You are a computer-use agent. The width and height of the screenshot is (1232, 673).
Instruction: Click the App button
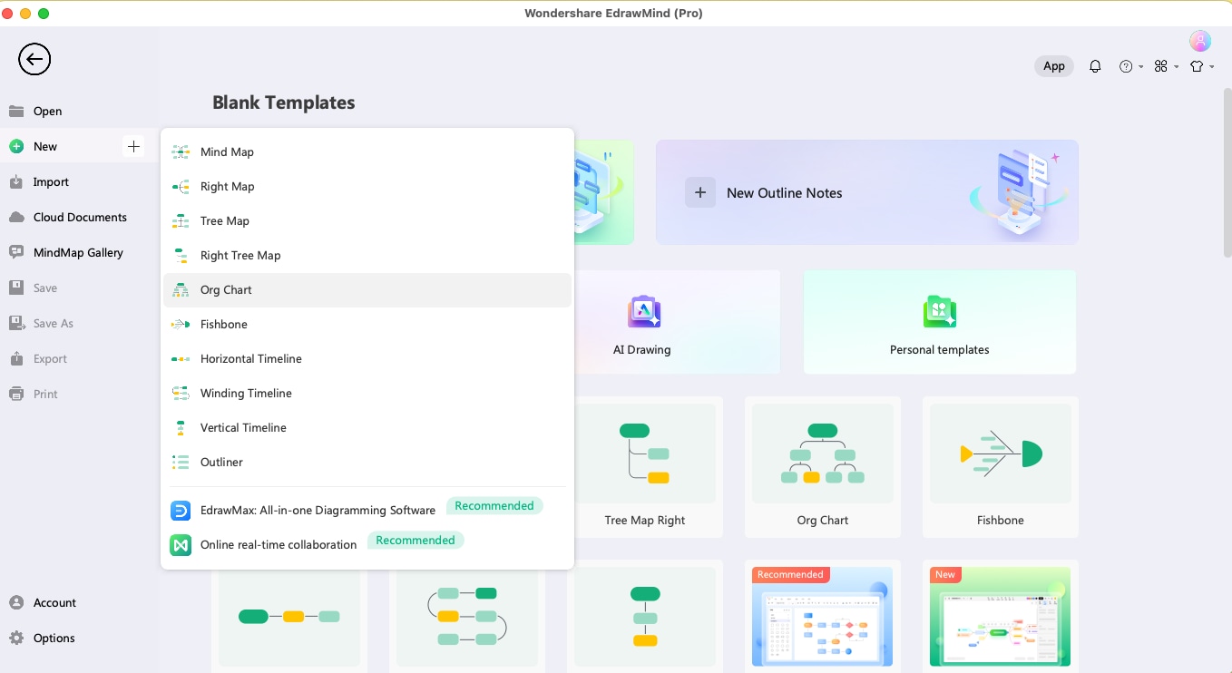coord(1054,66)
